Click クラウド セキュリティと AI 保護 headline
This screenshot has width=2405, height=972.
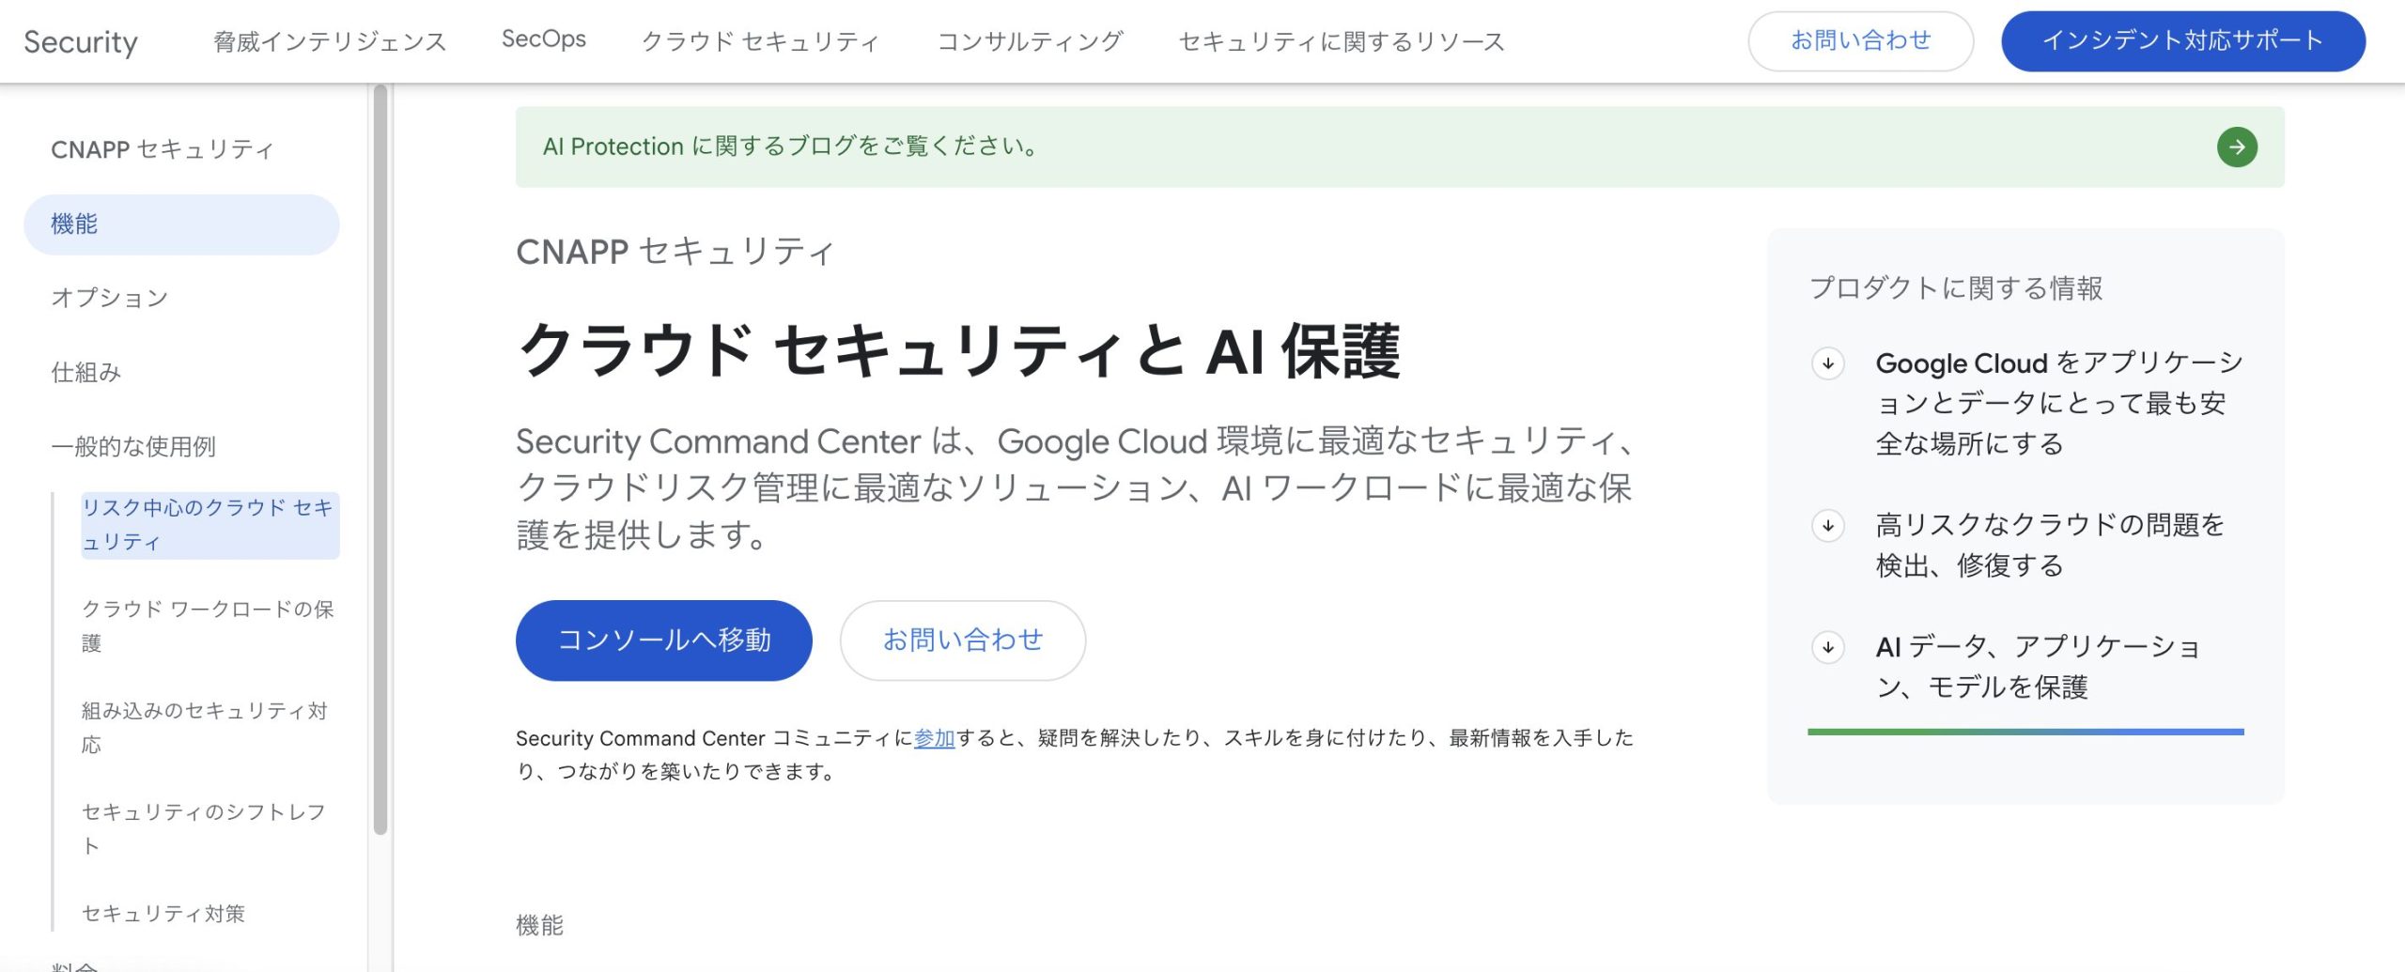(959, 351)
